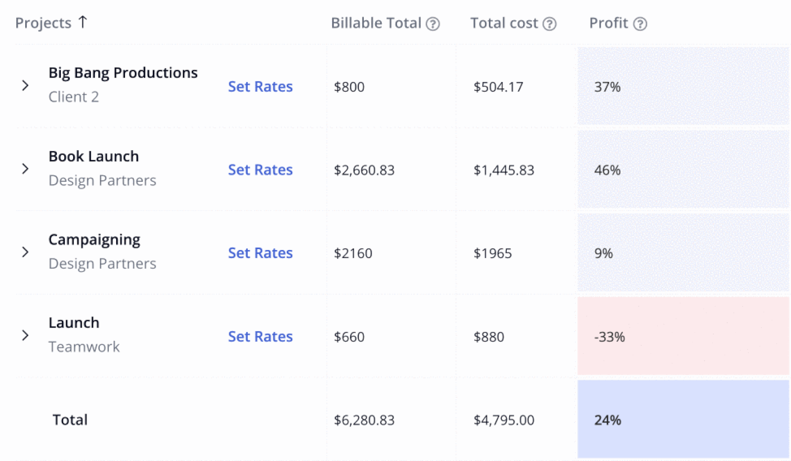Expand the Campaigning project row
This screenshot has width=791, height=461.
(x=26, y=251)
